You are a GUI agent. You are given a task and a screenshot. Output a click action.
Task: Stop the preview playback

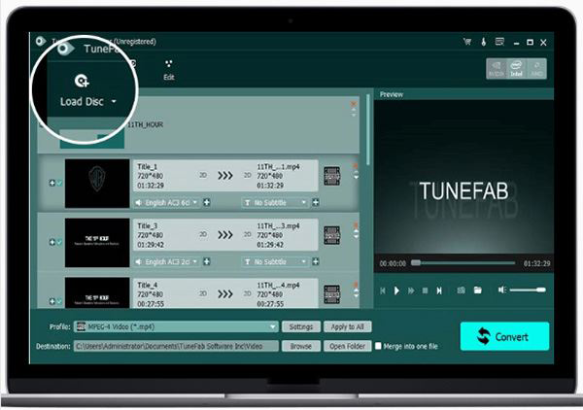pos(425,290)
